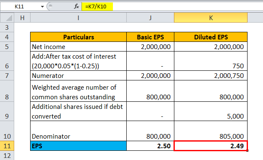
Task: Select row 8 header
Action: 7,91
